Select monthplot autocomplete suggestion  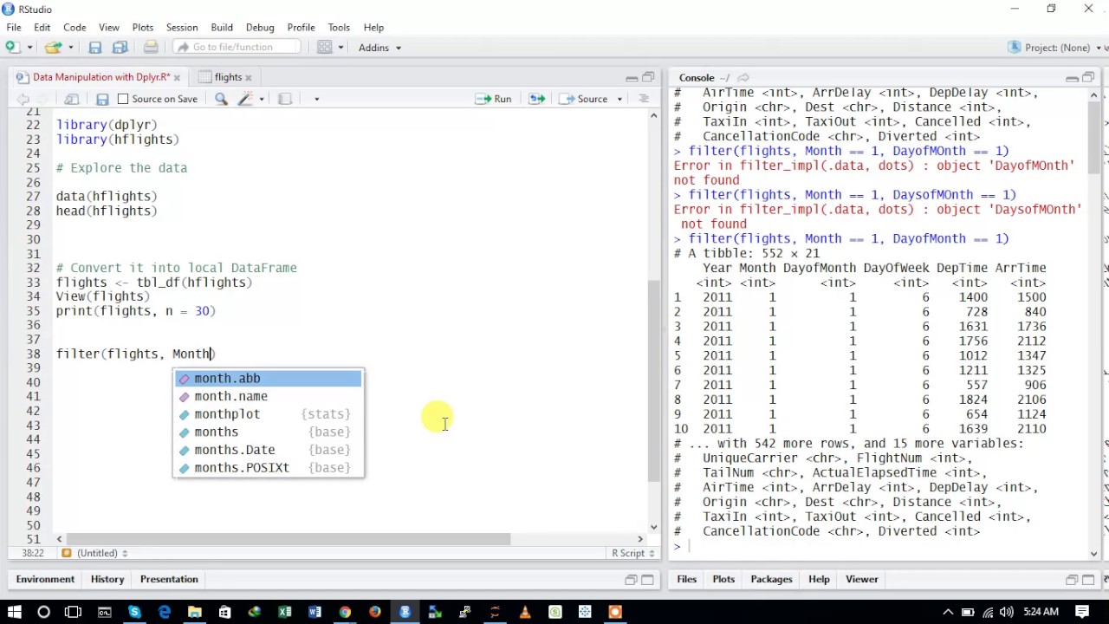[x=269, y=414]
